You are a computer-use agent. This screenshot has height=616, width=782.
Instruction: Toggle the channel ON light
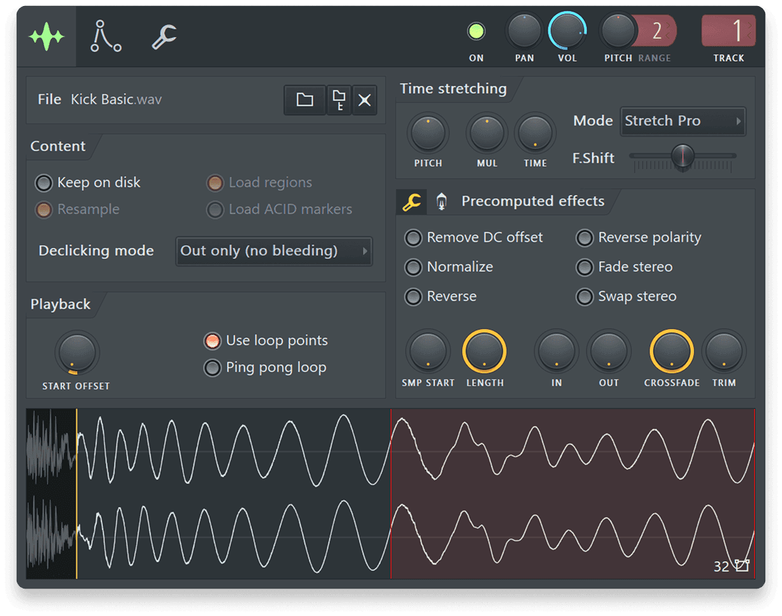tap(476, 29)
